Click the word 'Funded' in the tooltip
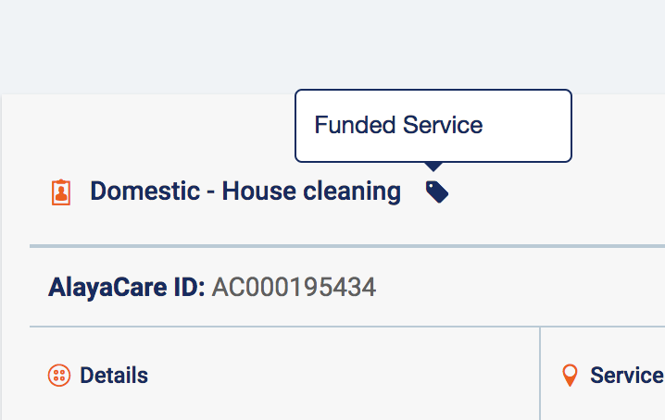This screenshot has width=665, height=420. 354,125
